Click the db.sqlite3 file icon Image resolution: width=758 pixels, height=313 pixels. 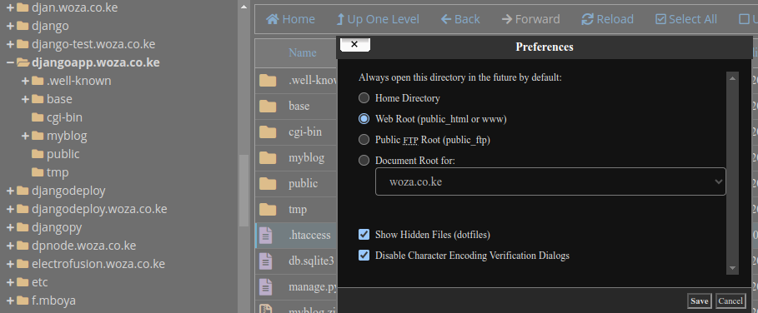click(x=266, y=261)
